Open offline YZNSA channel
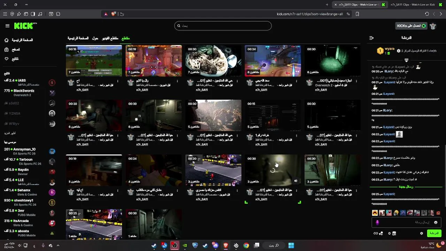The image size is (446, 251). click(x=30, y=113)
